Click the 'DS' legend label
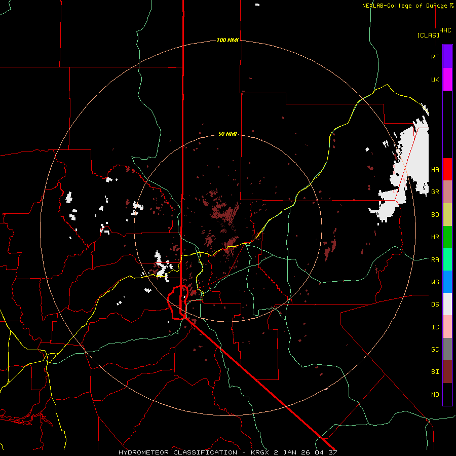 435,304
